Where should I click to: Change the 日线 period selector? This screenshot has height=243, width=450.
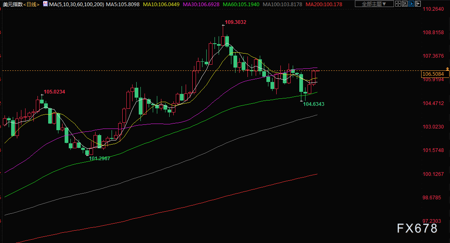pyautogui.click(x=31, y=4)
